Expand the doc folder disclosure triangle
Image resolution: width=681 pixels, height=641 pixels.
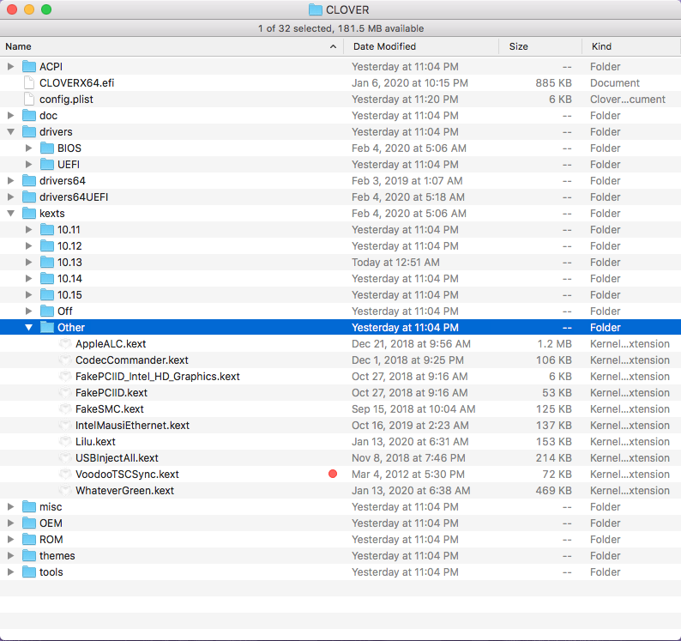pos(11,116)
